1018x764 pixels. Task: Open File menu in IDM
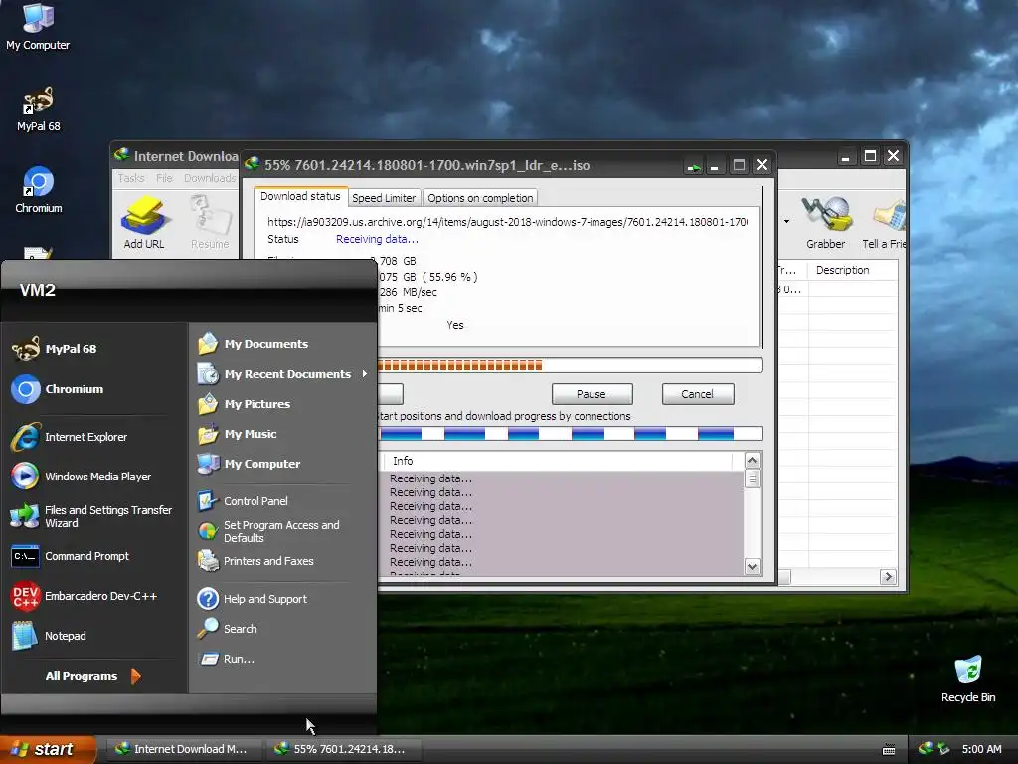click(x=164, y=178)
